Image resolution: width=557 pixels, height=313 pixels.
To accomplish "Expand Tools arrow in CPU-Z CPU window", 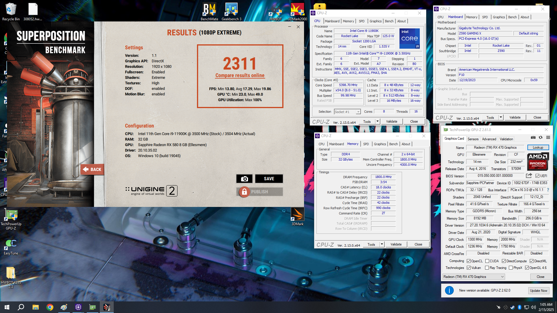I will (377, 121).
